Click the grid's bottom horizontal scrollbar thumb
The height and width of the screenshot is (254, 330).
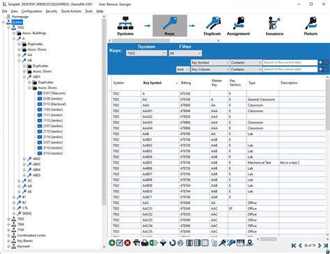[269, 239]
